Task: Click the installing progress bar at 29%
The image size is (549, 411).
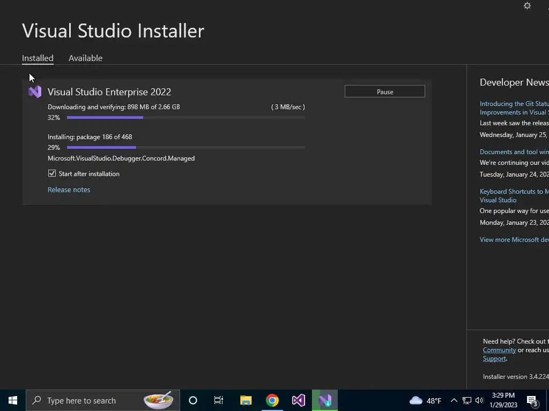Action: (186, 148)
